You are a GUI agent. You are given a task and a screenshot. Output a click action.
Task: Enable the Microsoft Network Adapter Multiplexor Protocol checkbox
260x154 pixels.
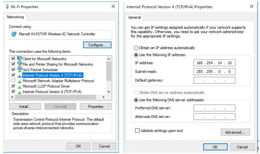(x=13, y=81)
